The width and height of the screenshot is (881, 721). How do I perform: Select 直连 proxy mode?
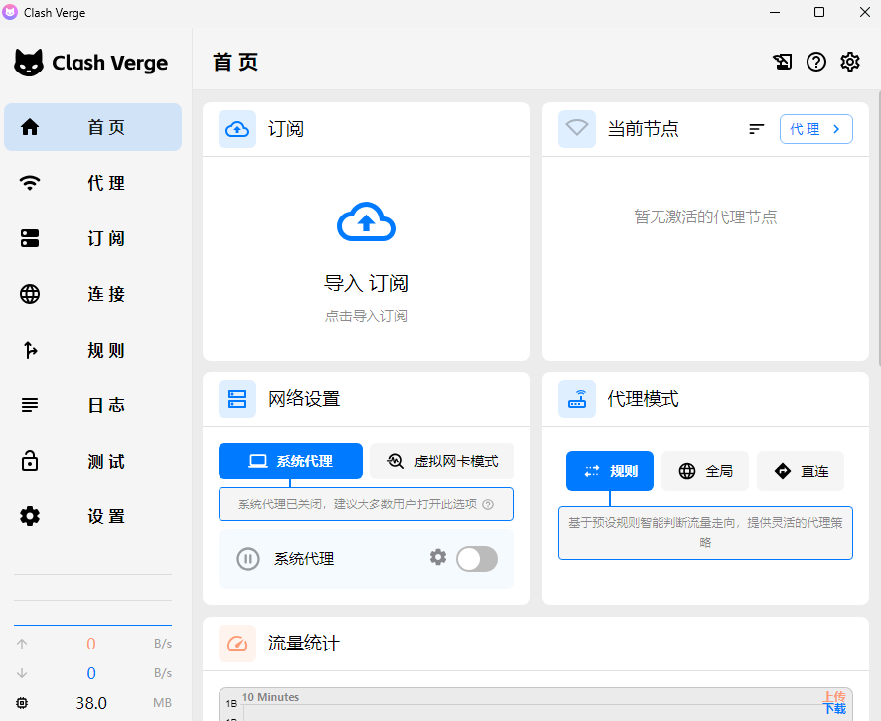click(801, 471)
